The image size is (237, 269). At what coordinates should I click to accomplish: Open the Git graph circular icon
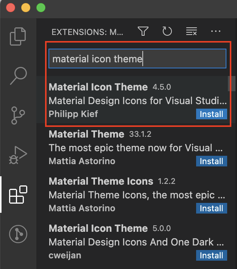(x=18, y=234)
